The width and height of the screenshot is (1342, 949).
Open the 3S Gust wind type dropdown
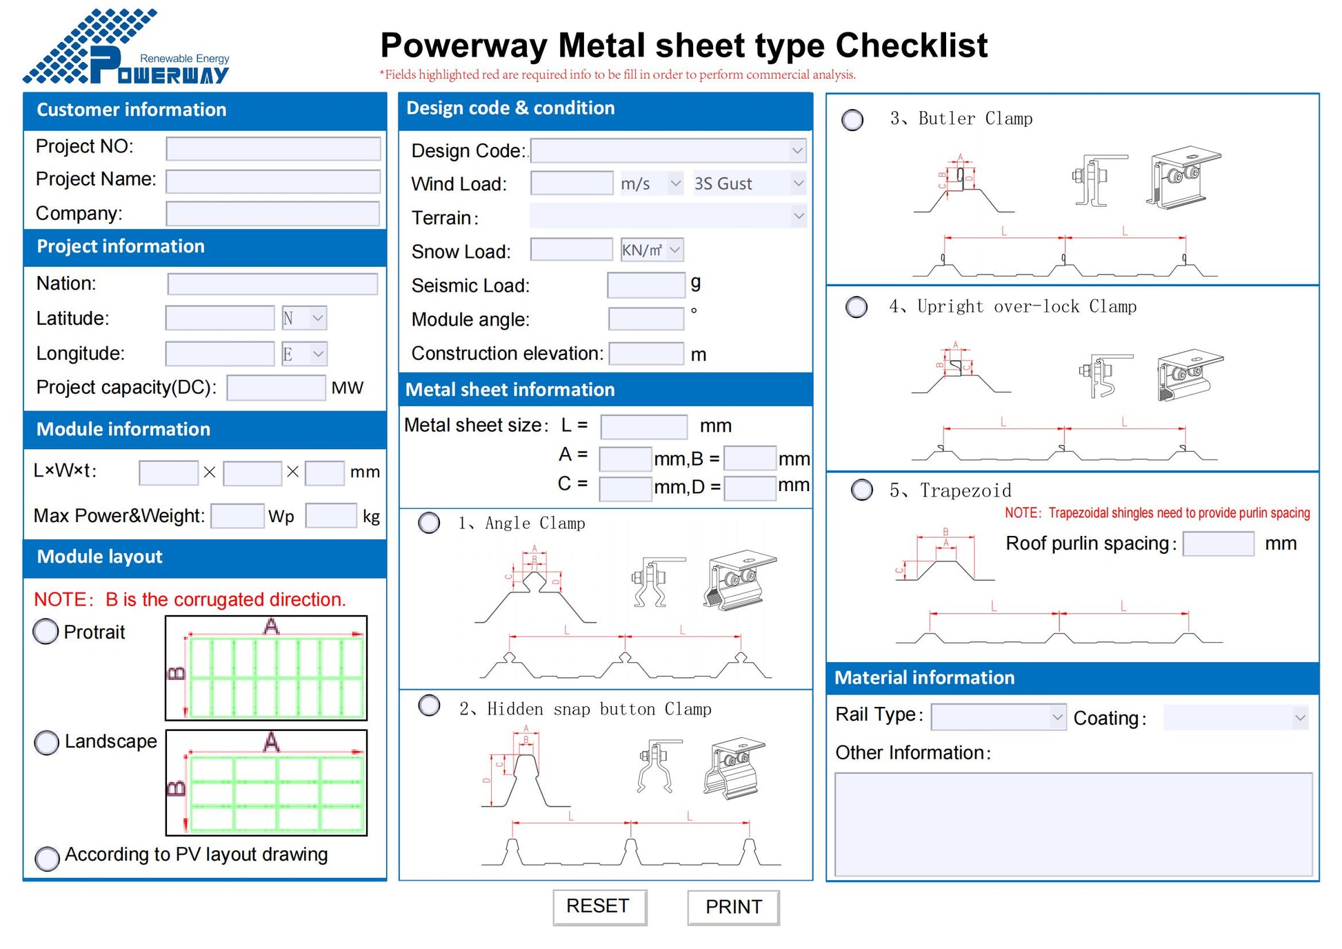click(x=749, y=183)
